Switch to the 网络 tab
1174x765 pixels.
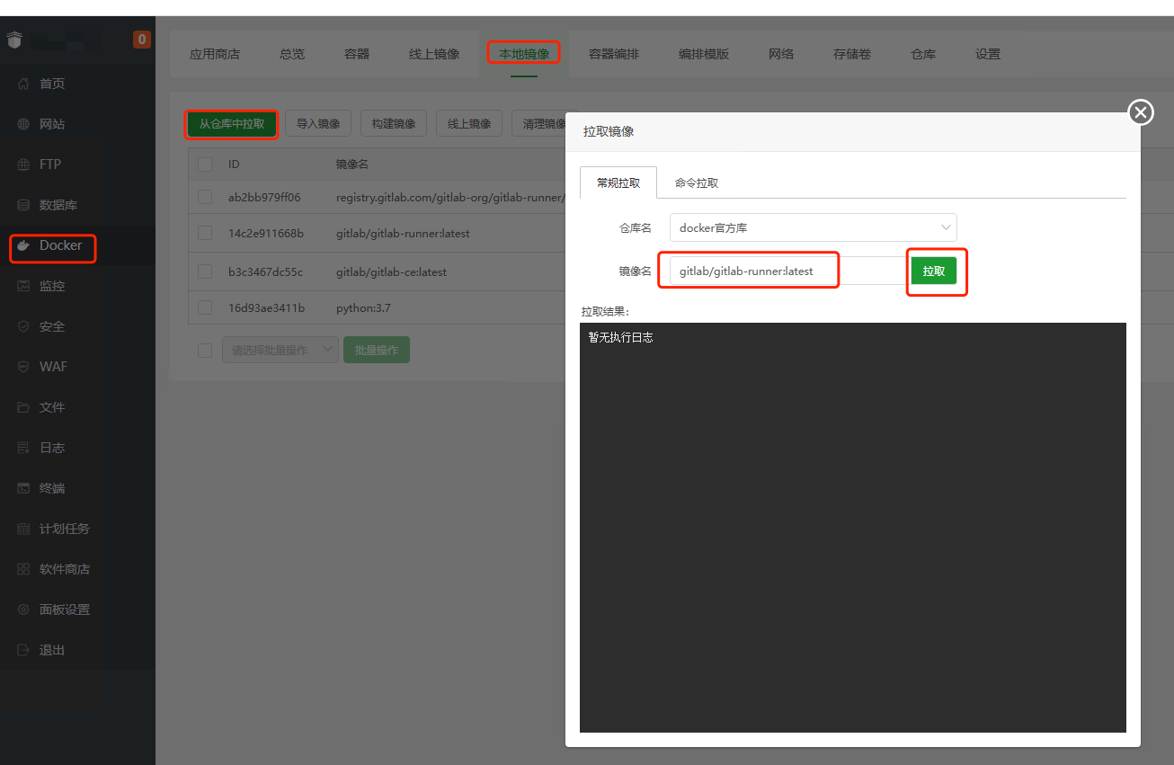click(781, 54)
